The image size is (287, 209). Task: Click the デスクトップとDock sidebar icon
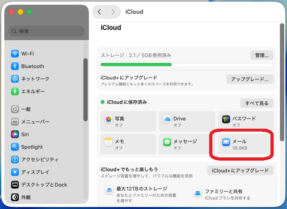[15, 185]
